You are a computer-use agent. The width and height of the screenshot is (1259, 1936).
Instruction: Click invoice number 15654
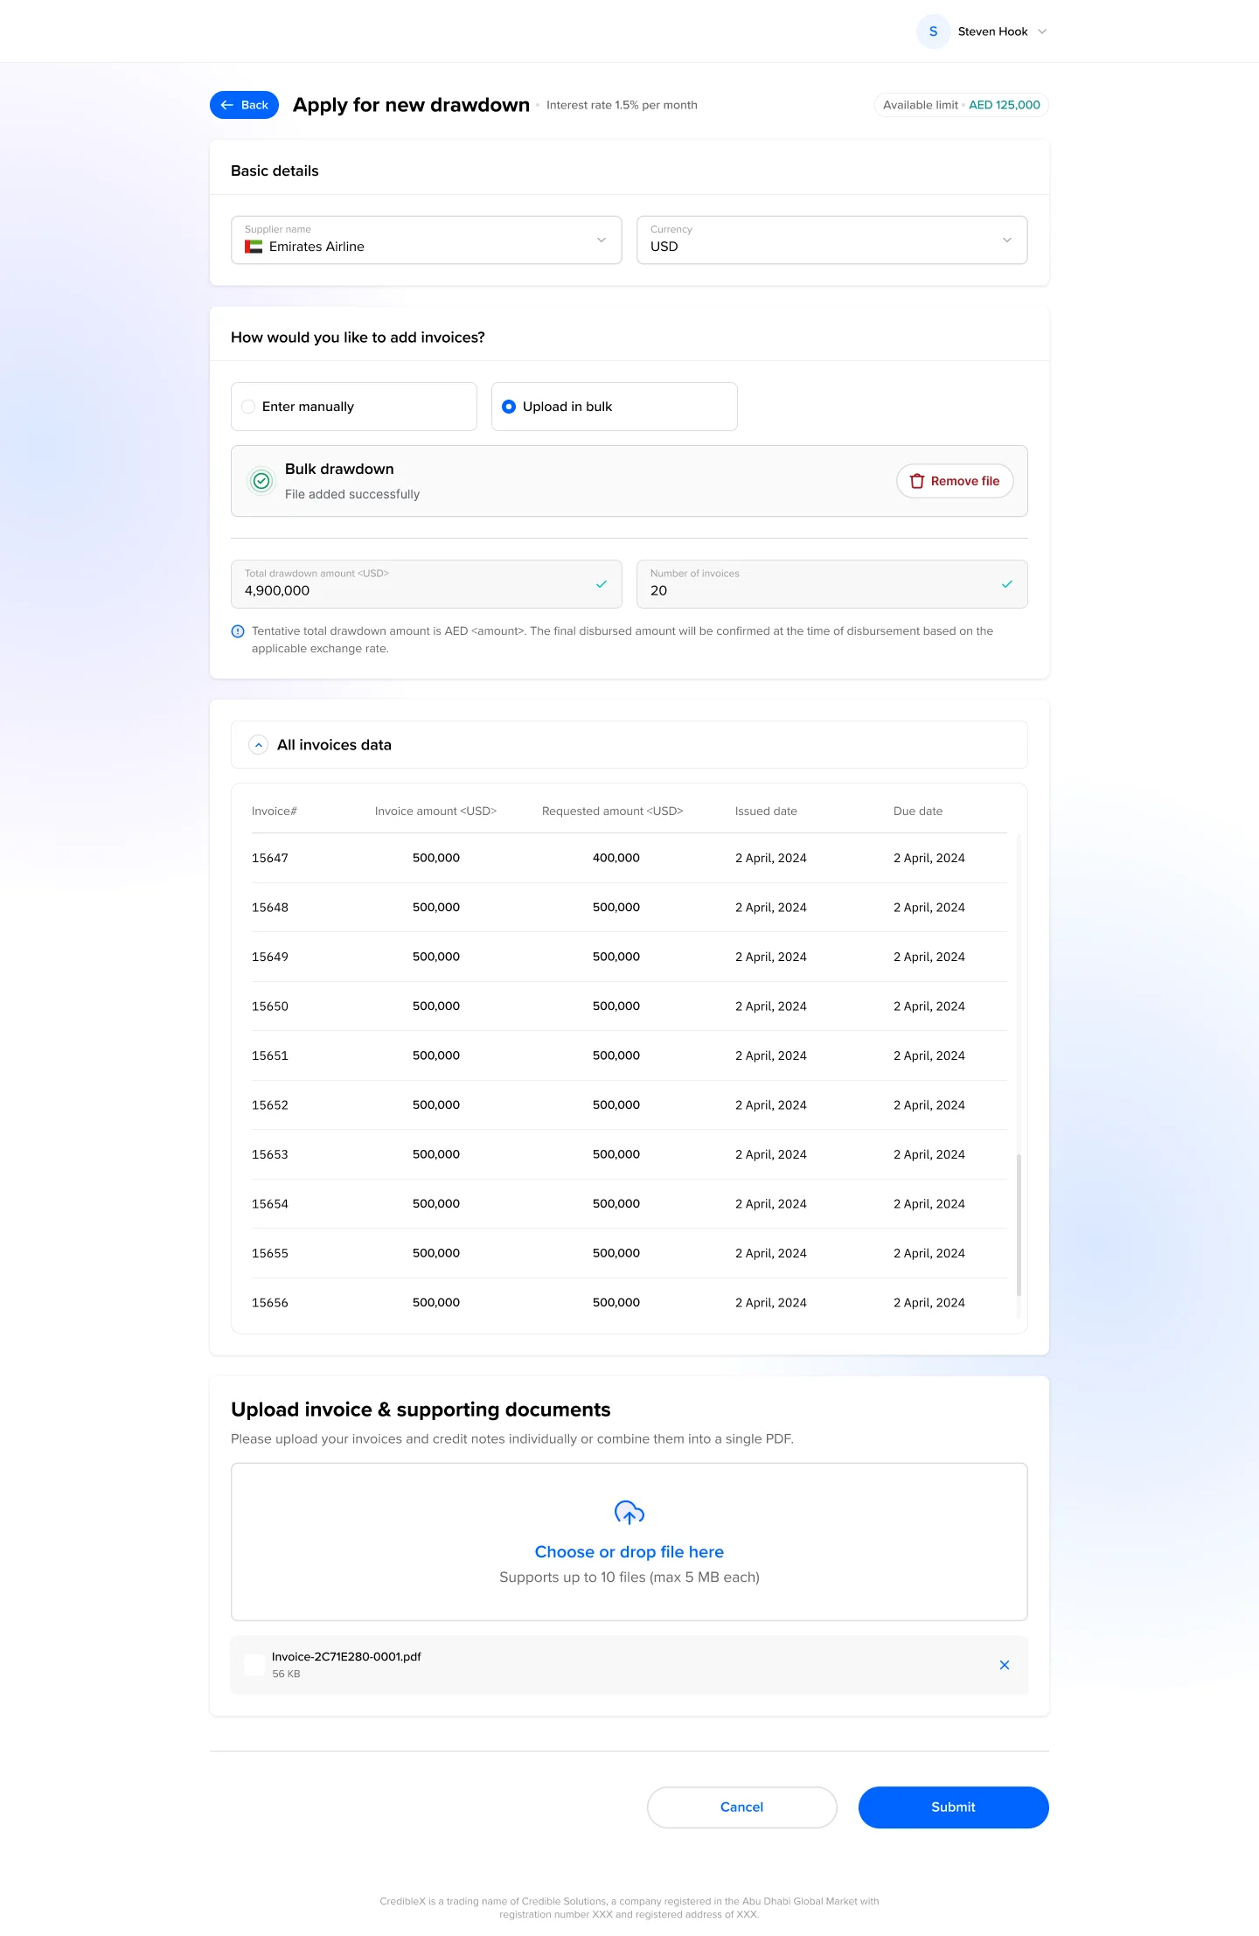270,1204
